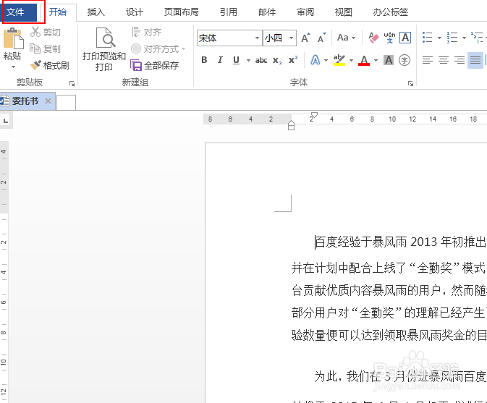Open the 视图 ribbon tab
The image size is (487, 403).
point(343,12)
